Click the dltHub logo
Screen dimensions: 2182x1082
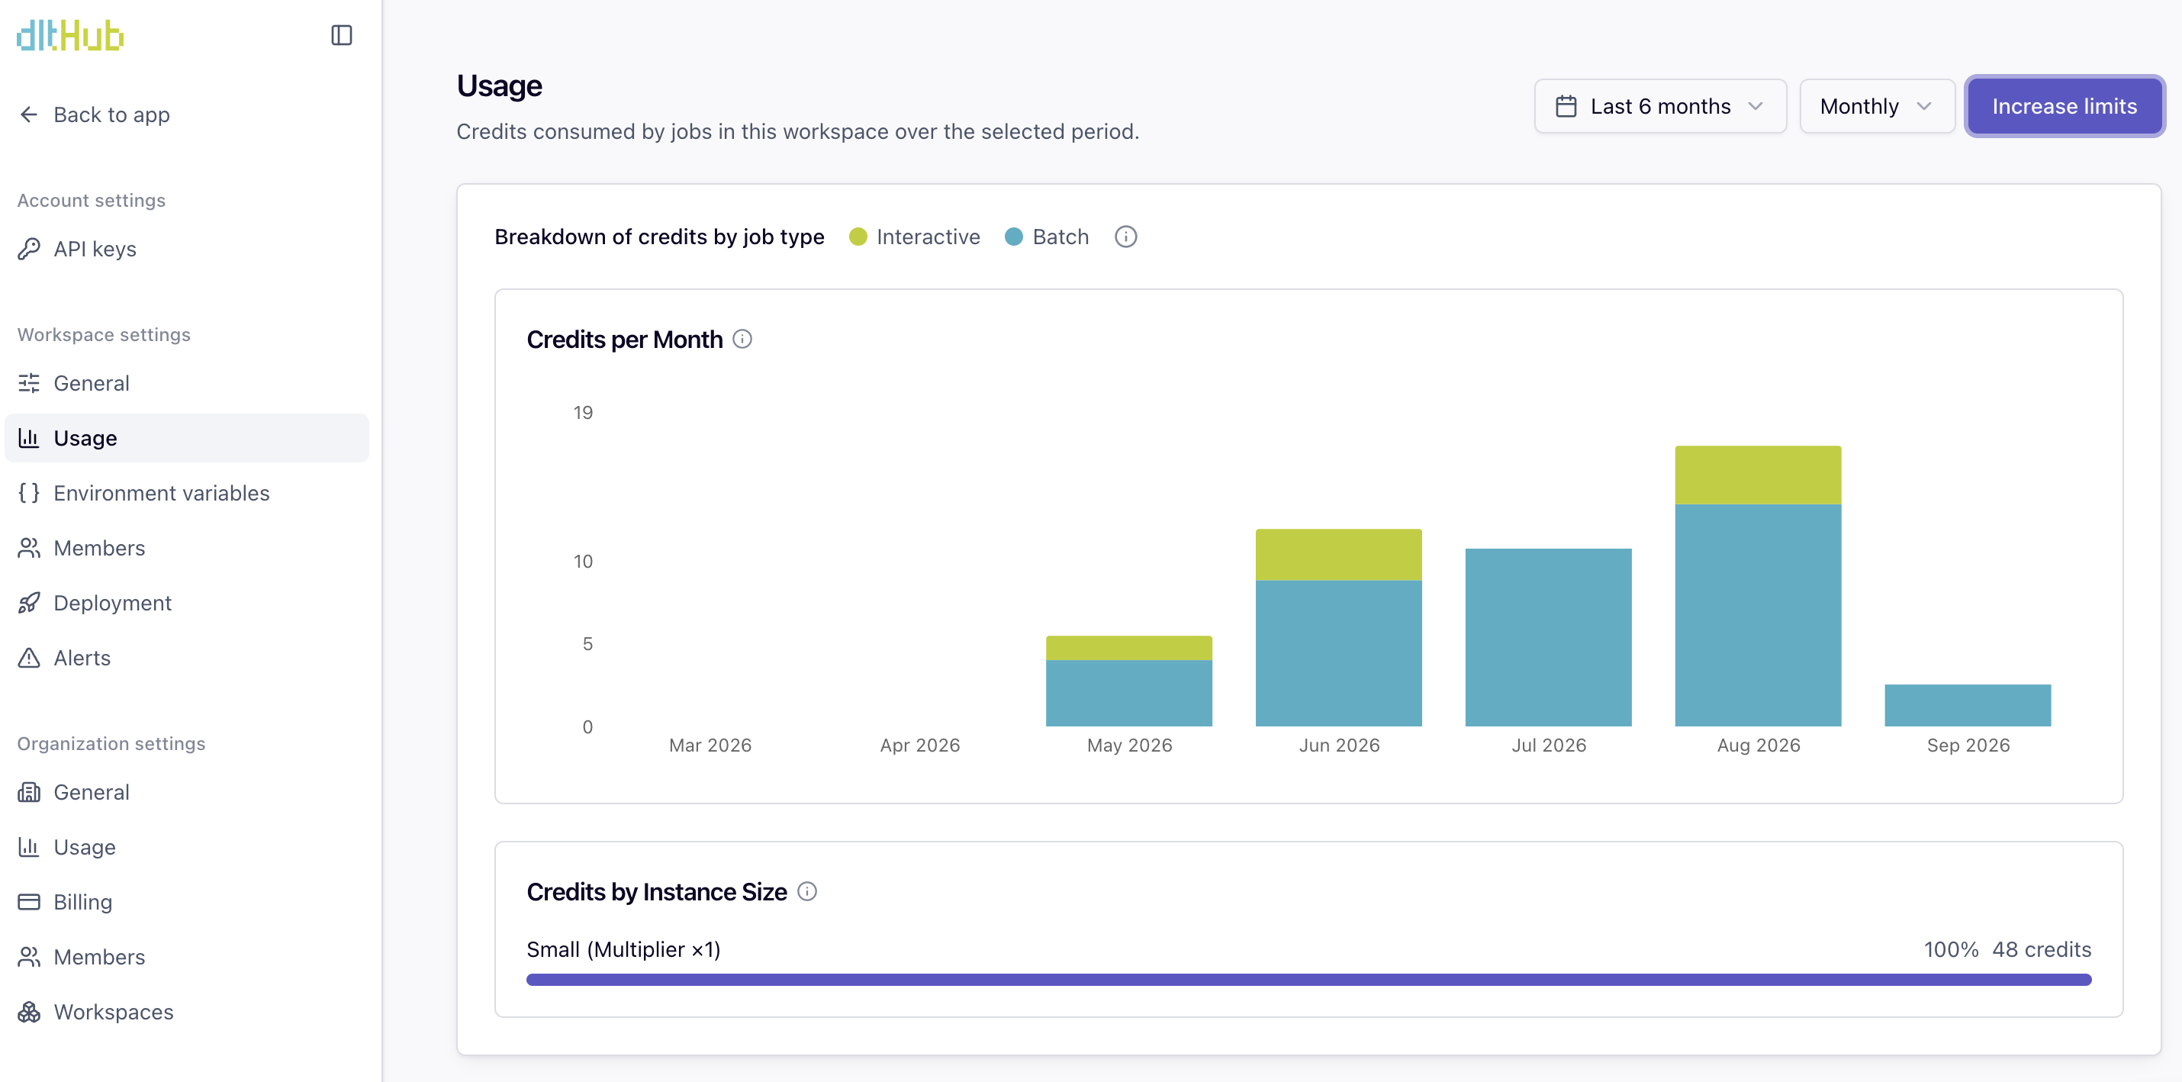click(x=70, y=36)
